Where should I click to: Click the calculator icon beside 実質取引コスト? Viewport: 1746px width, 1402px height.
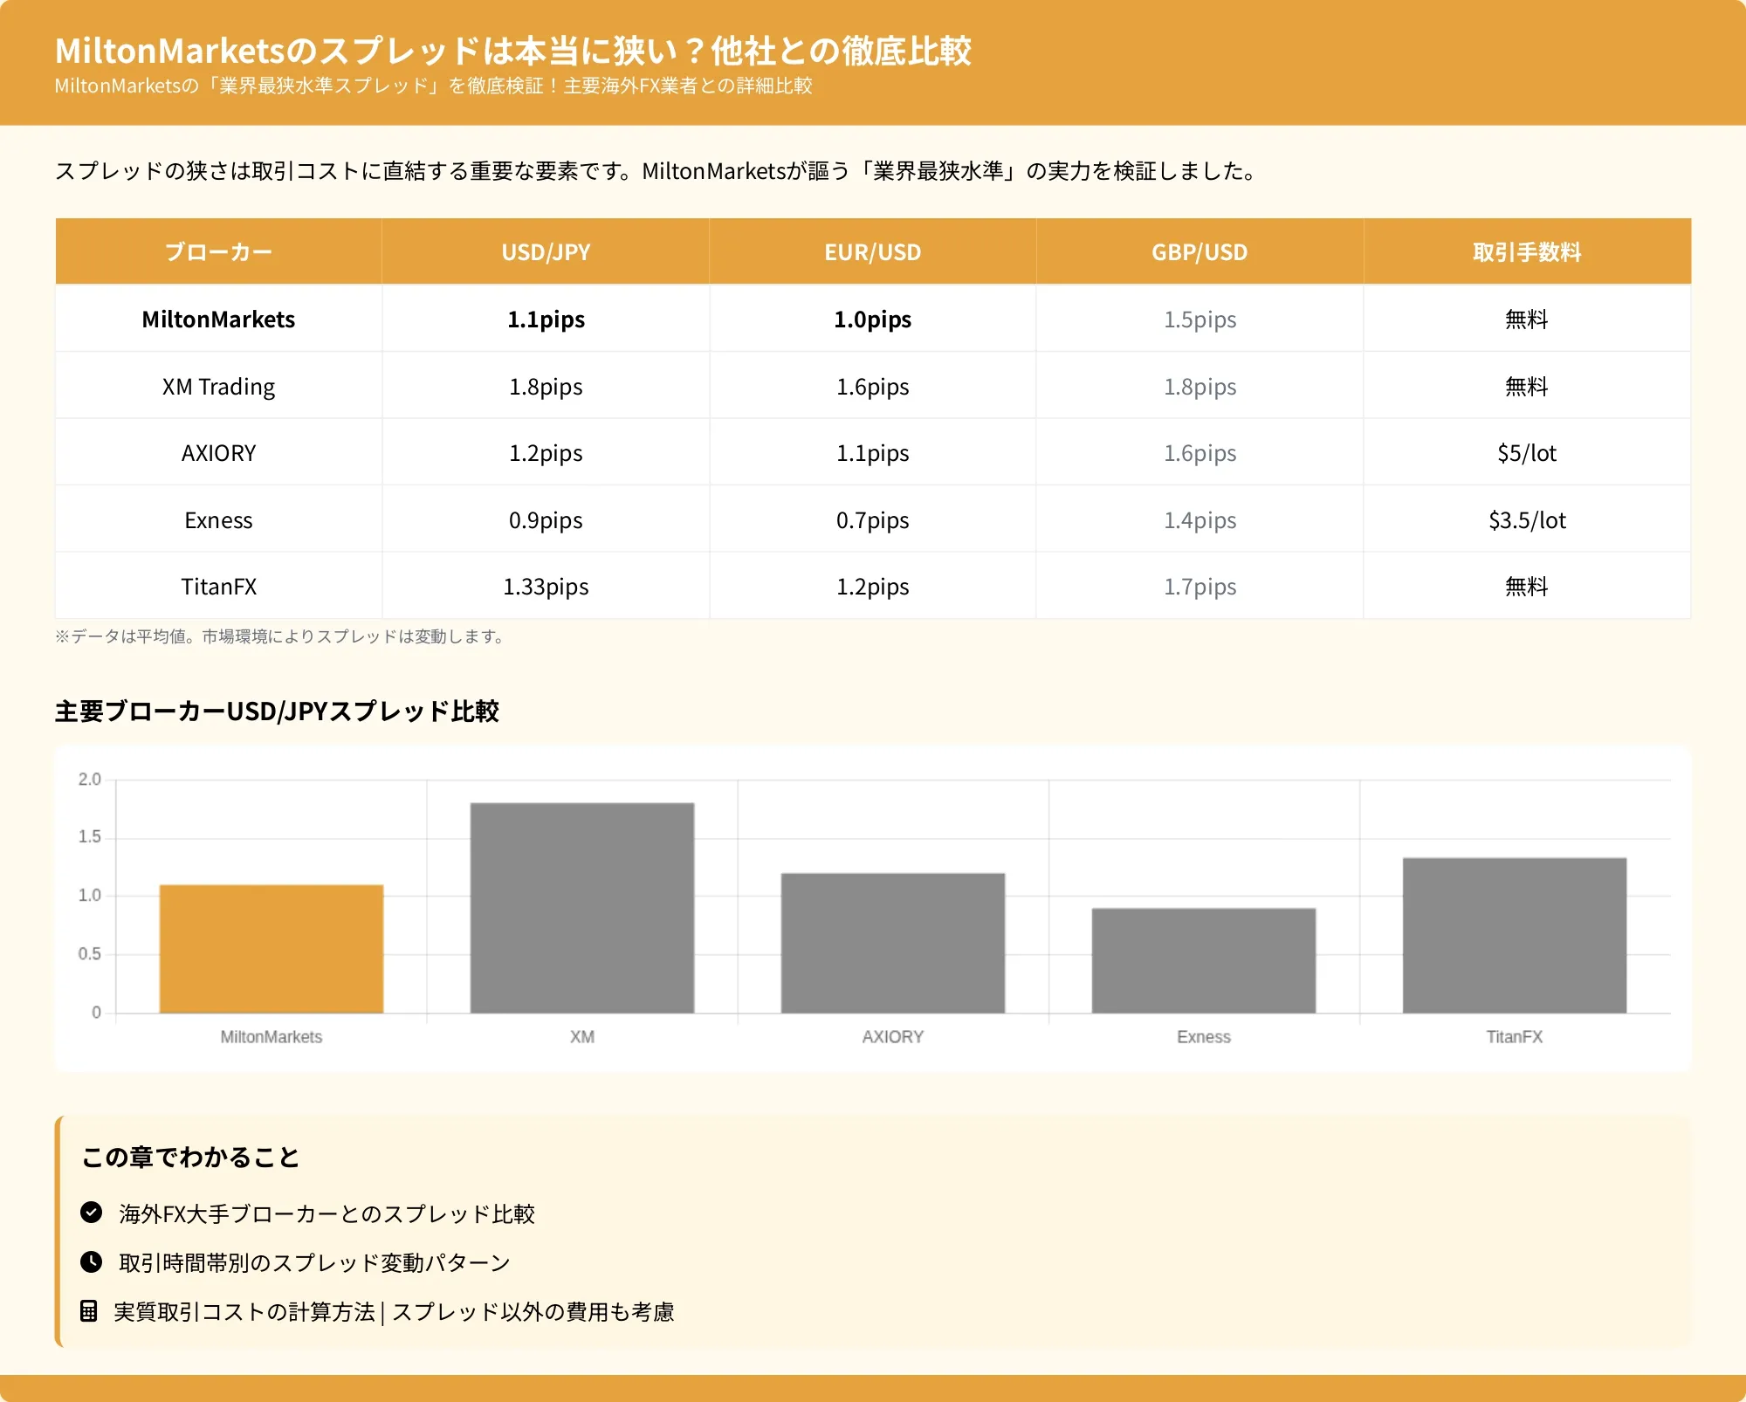coord(88,1310)
